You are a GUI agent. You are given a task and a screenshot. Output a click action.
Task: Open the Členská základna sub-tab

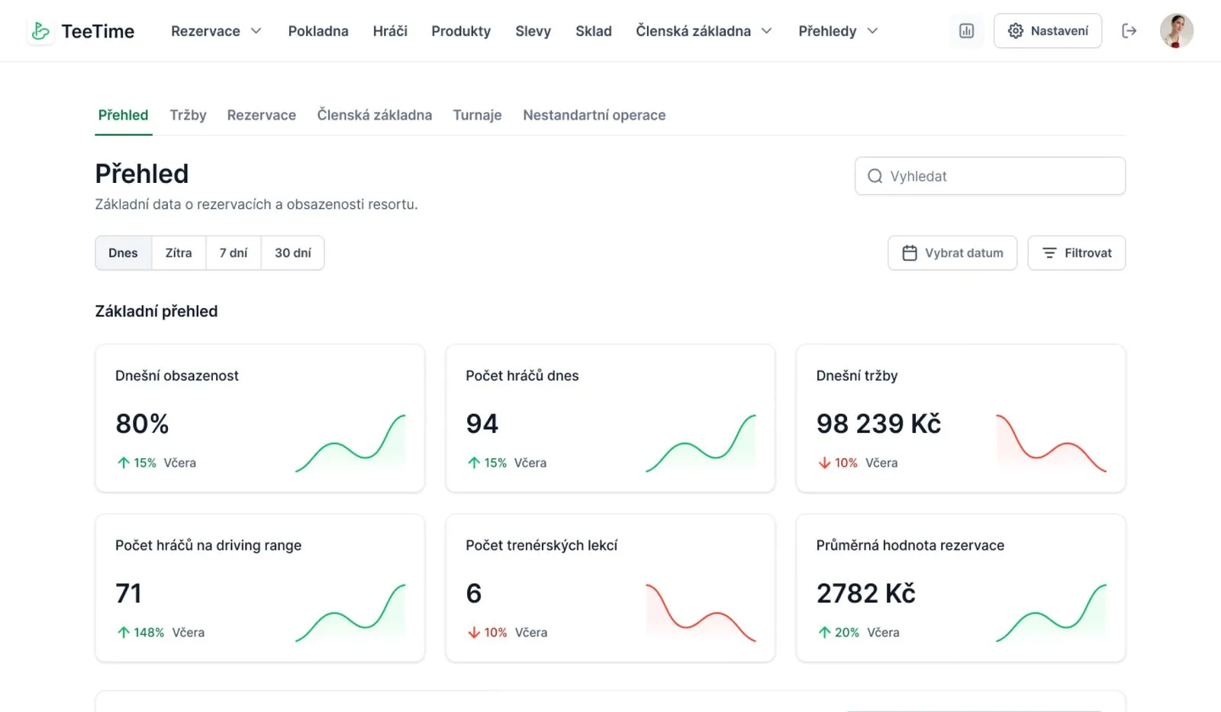click(x=375, y=115)
